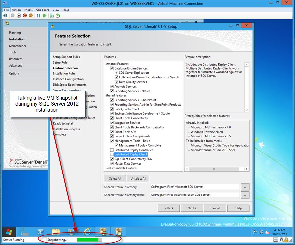Click the muted volume tray icon

tap(267, 232)
